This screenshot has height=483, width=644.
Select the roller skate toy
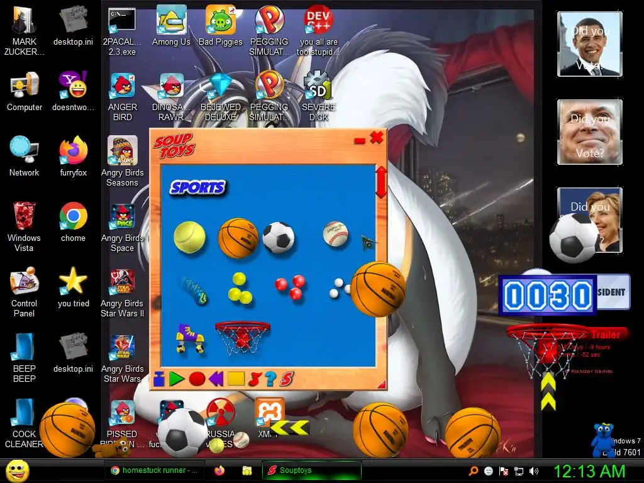[x=190, y=338]
